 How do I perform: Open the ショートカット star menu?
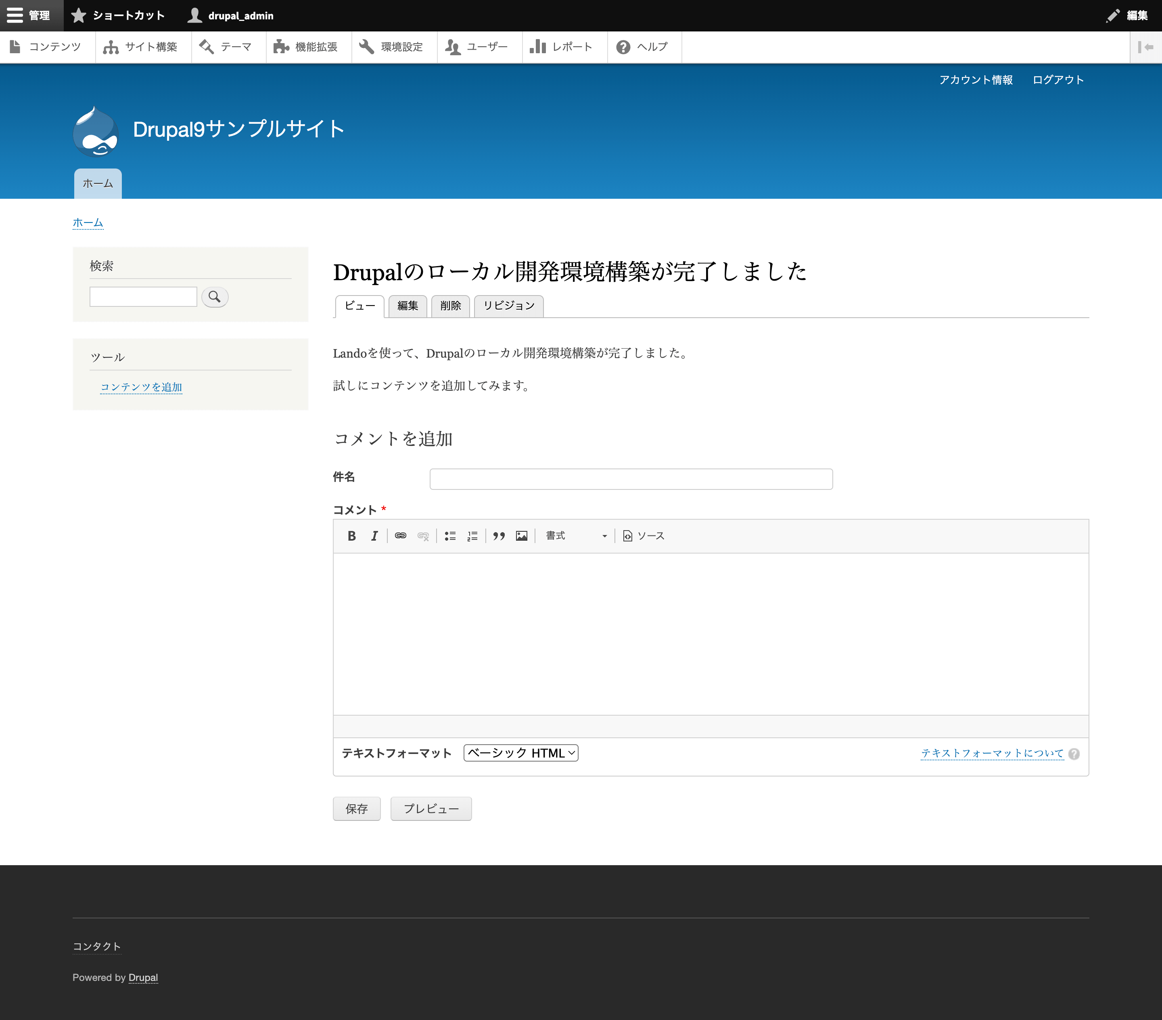(x=118, y=15)
